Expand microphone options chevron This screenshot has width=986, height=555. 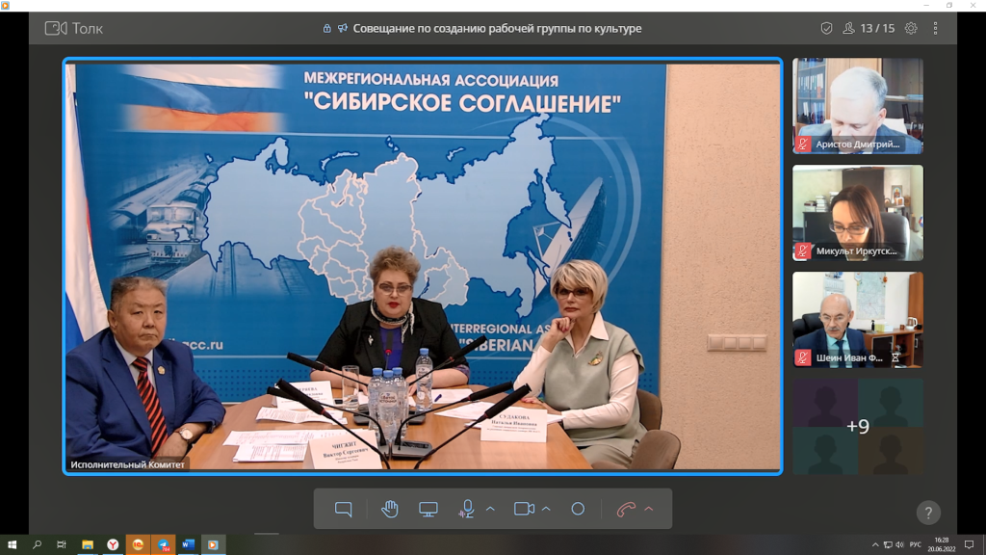tap(490, 509)
